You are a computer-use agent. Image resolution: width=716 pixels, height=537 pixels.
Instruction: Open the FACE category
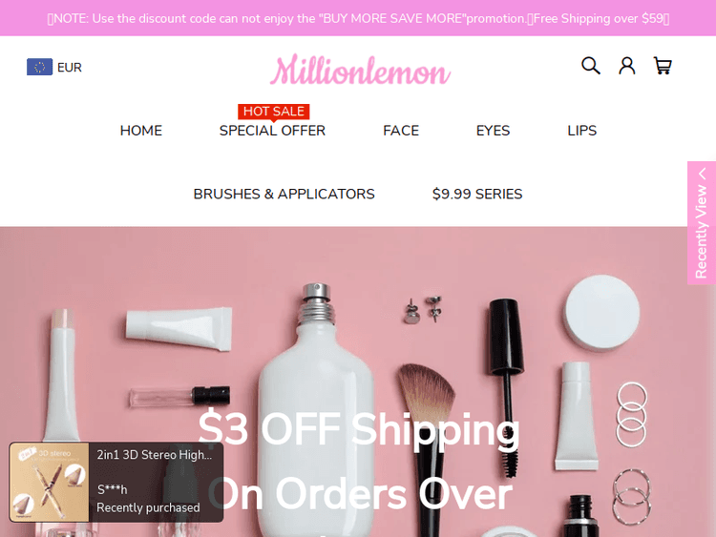(401, 131)
